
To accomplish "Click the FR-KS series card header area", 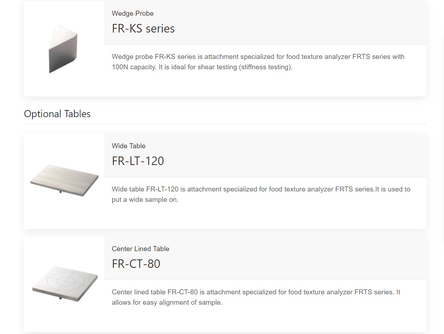I will point(265,22).
